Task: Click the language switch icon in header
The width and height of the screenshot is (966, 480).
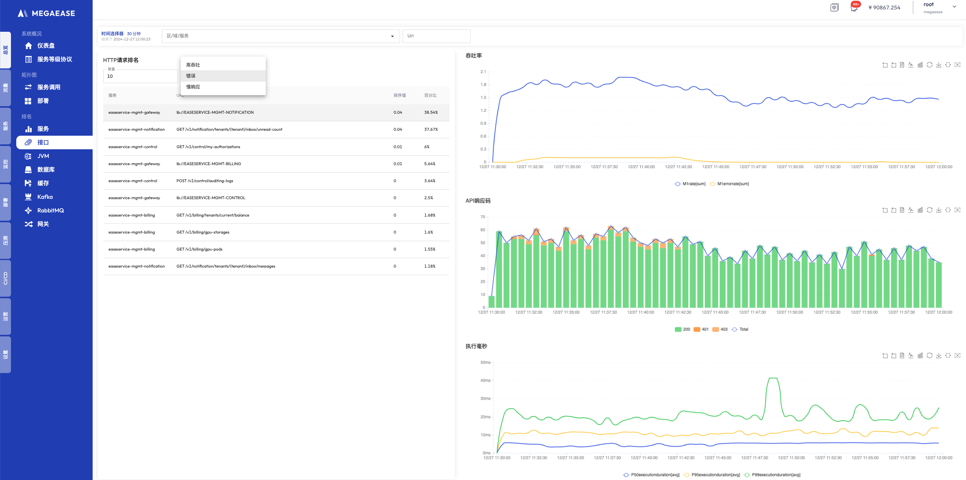Action: click(834, 8)
